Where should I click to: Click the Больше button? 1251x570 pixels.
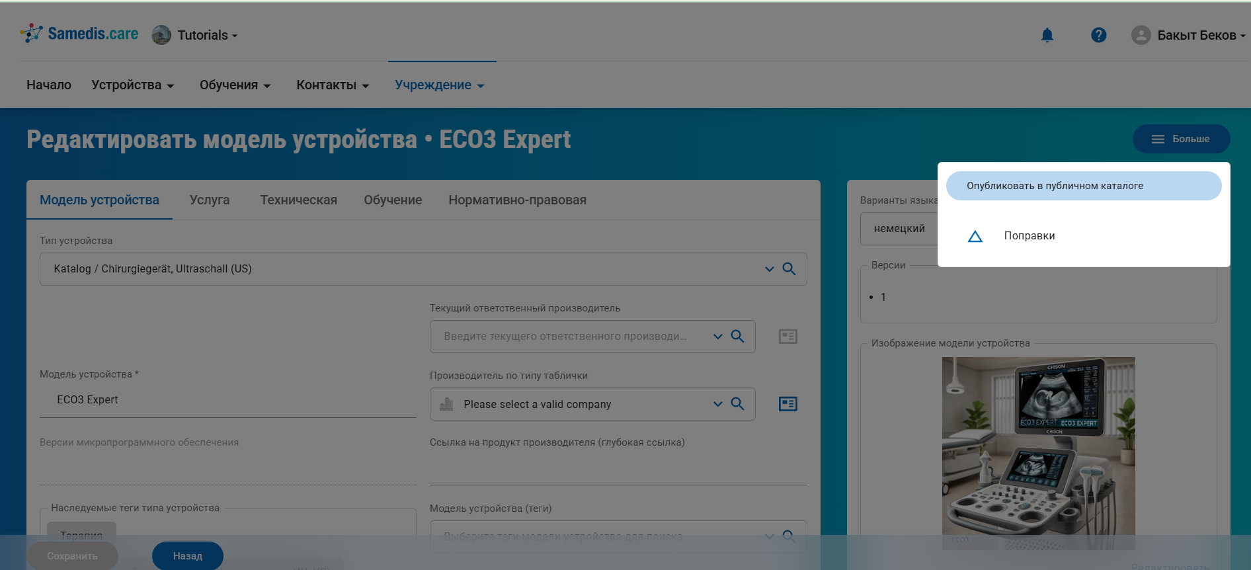tap(1181, 139)
